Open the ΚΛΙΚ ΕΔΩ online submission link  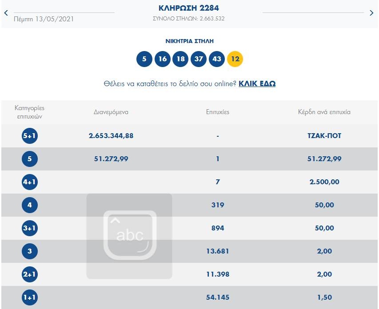click(x=257, y=83)
